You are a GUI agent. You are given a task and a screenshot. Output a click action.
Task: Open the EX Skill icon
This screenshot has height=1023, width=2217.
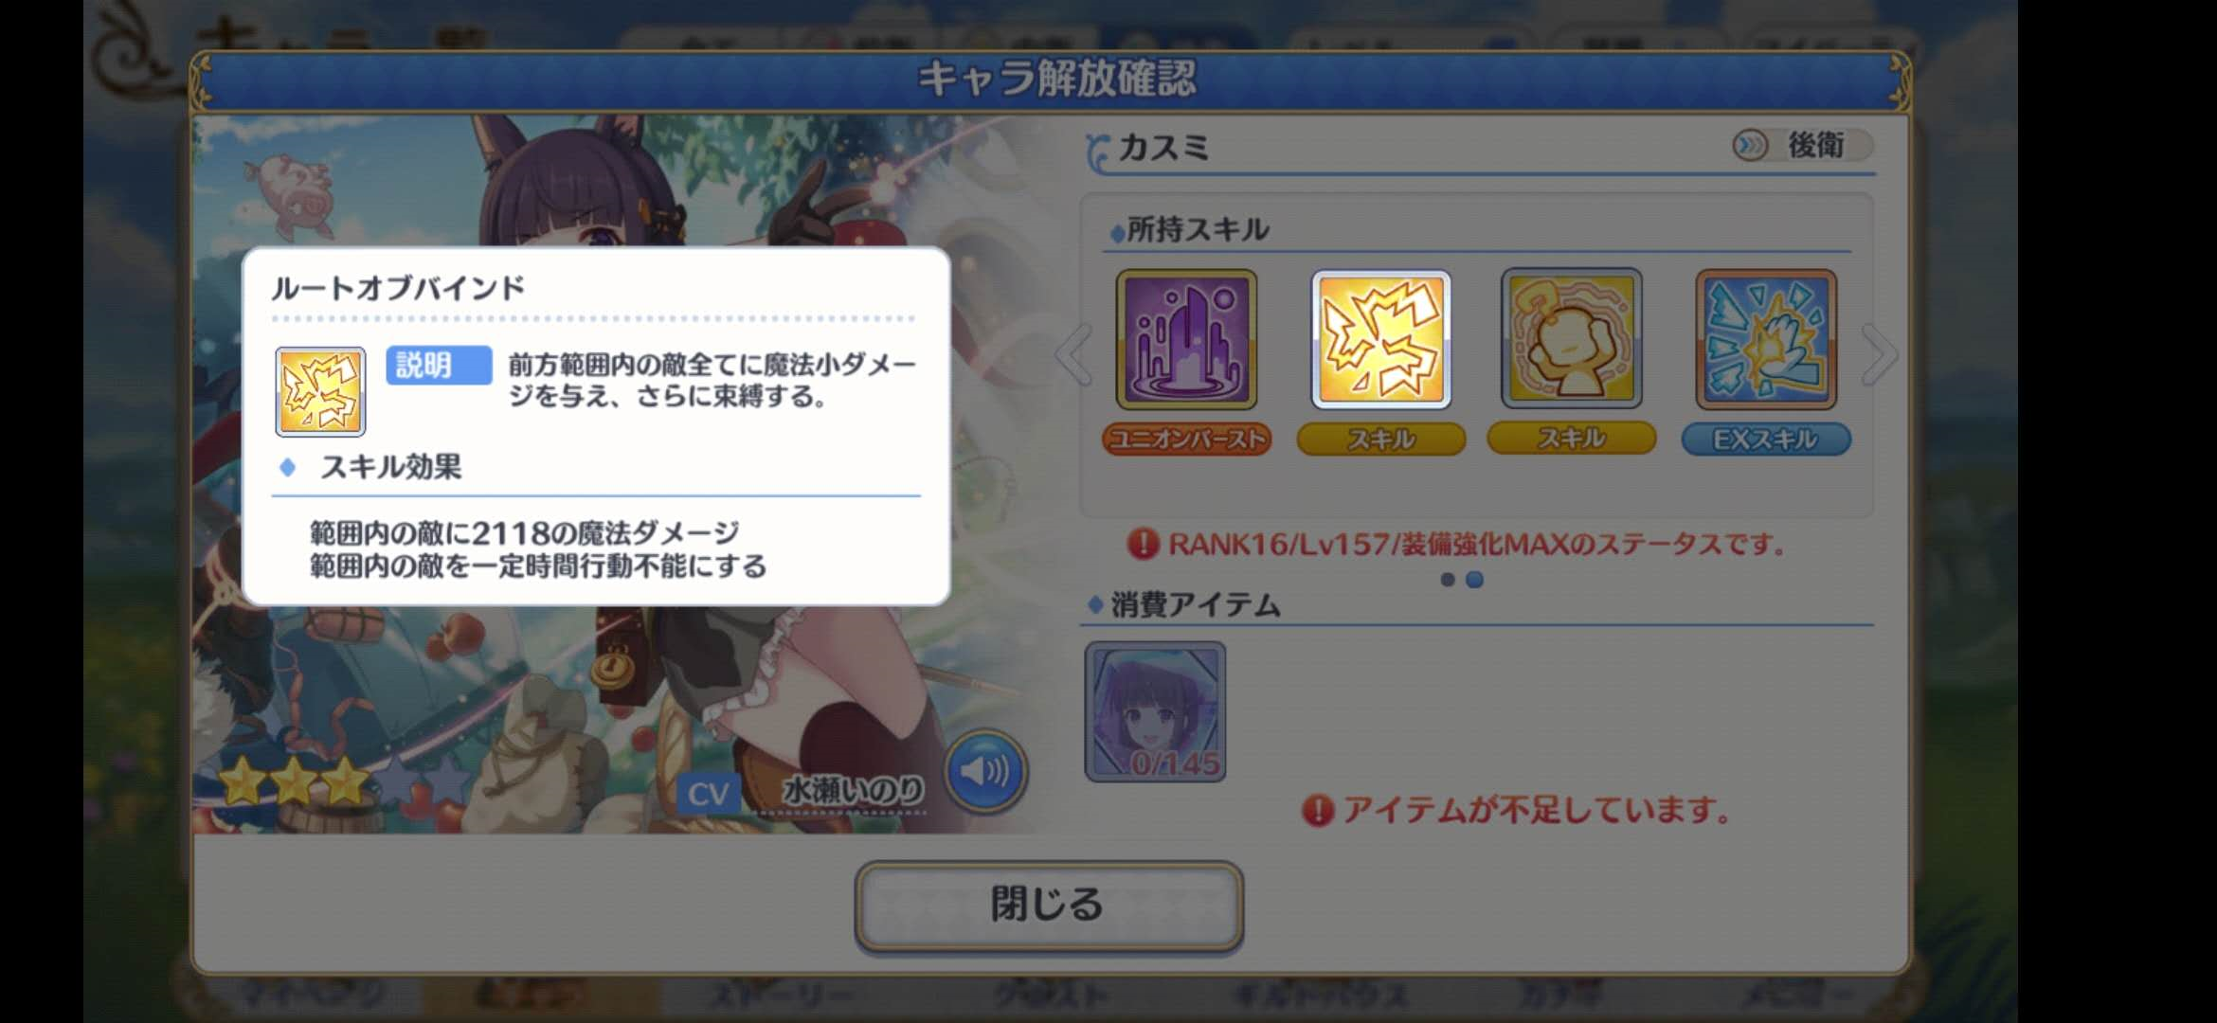[x=1766, y=339]
